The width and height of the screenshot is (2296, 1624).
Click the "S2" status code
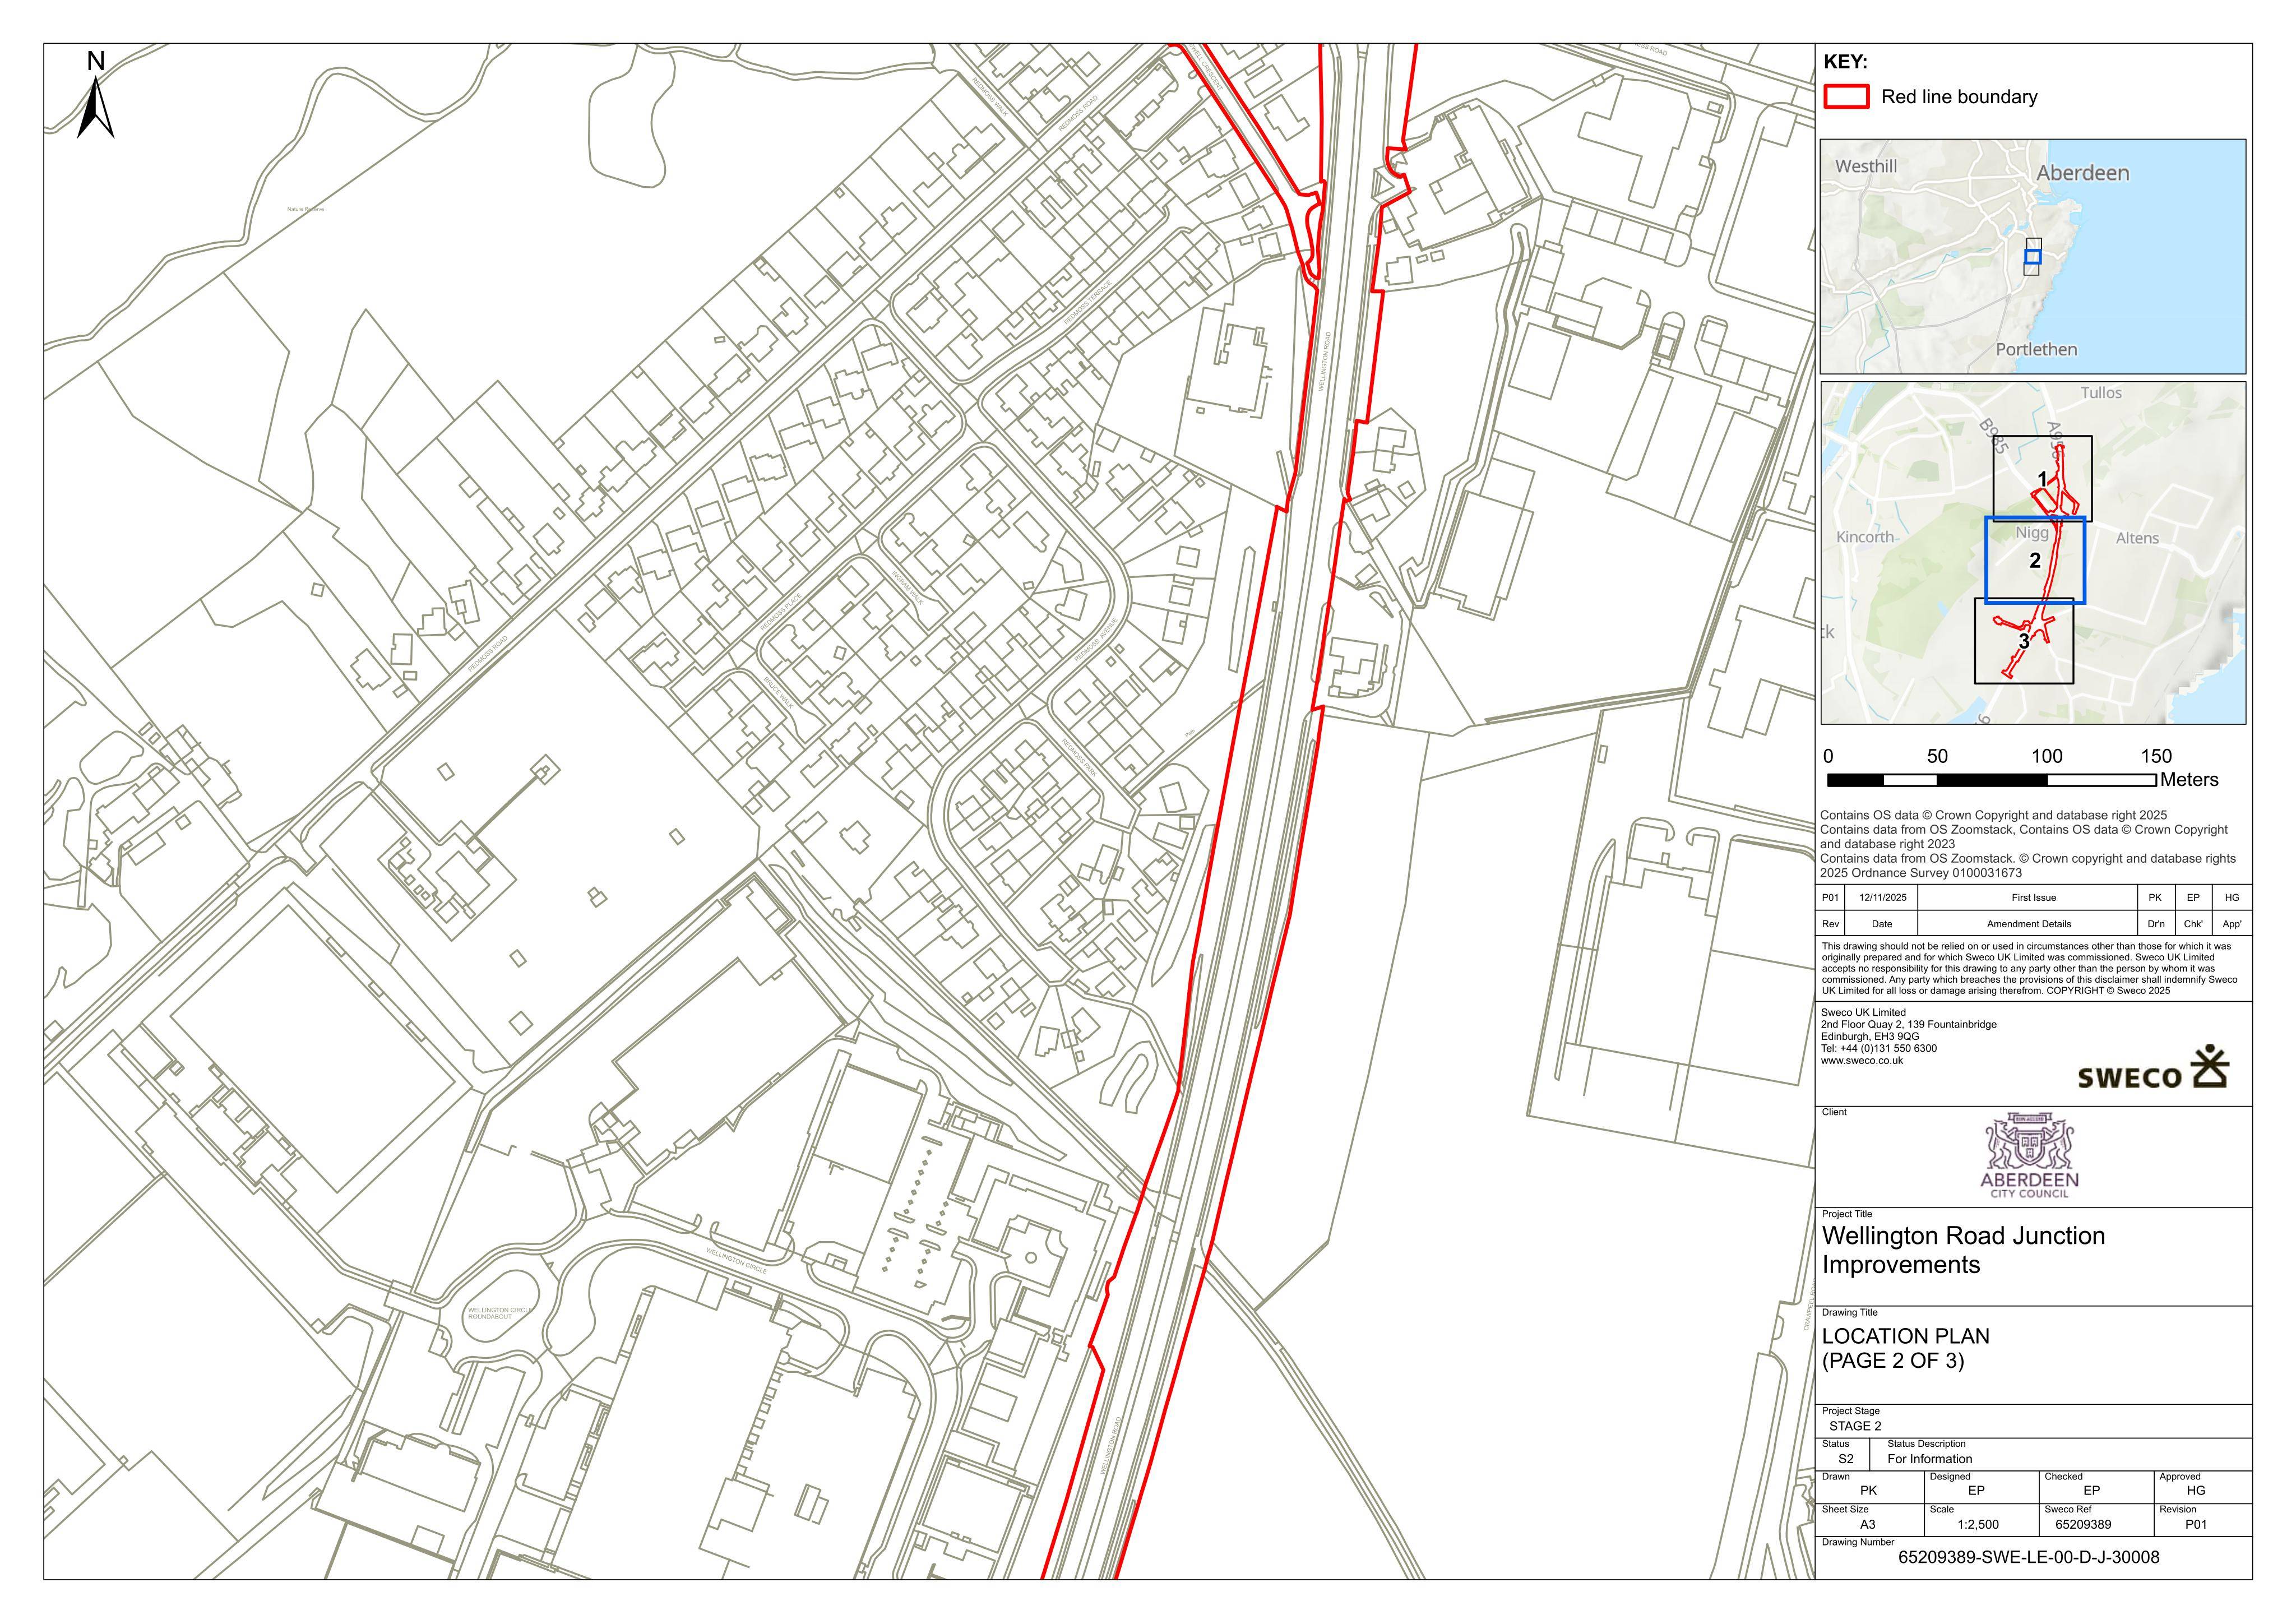pos(1845,1459)
